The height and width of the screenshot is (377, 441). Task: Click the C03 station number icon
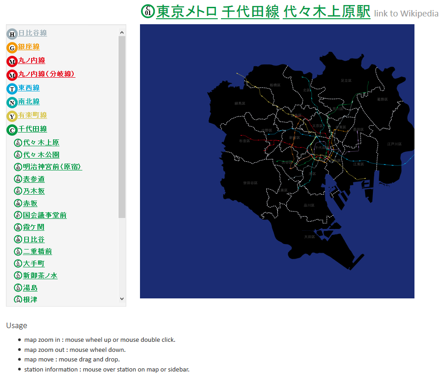tap(18, 167)
